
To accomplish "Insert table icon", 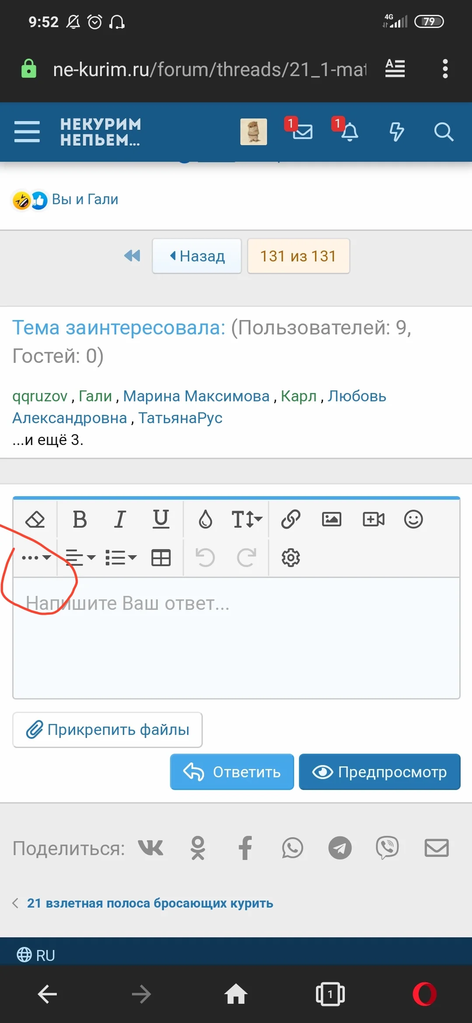I will (161, 557).
